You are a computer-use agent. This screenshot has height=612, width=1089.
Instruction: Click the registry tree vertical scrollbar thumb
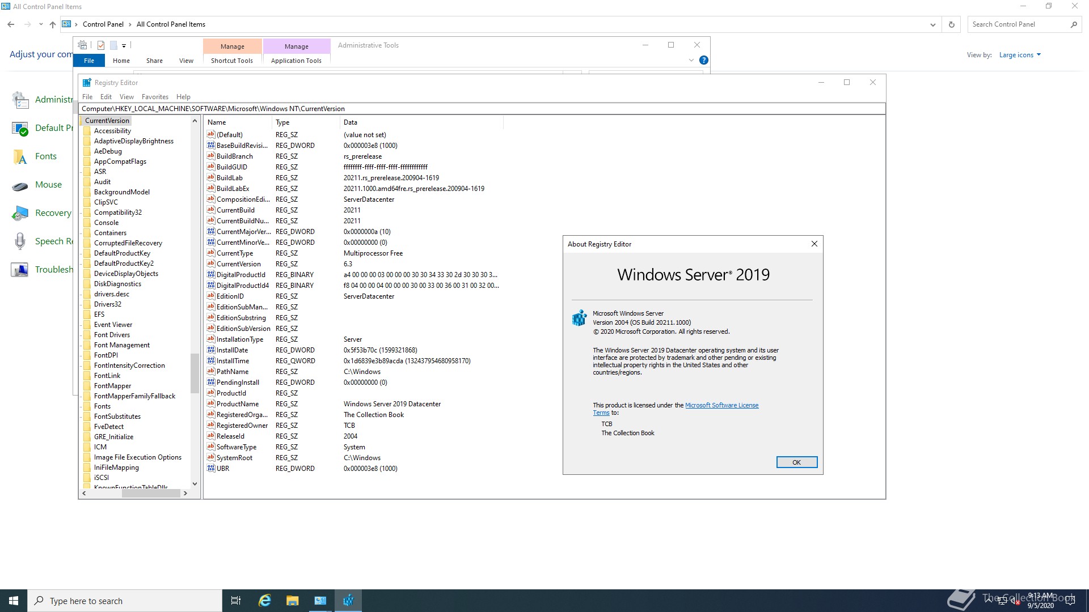tap(195, 373)
